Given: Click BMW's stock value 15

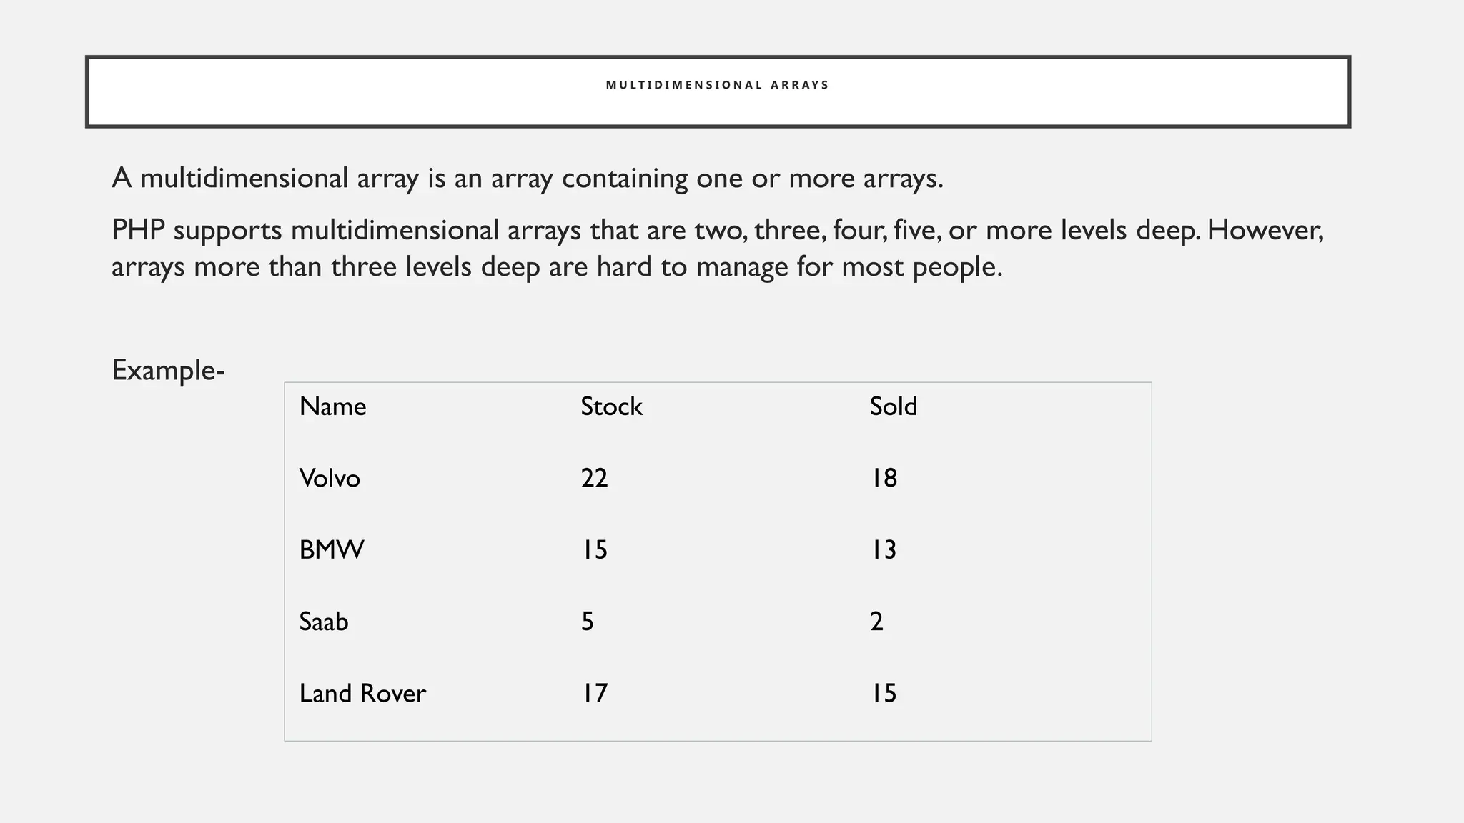Looking at the screenshot, I should (594, 550).
